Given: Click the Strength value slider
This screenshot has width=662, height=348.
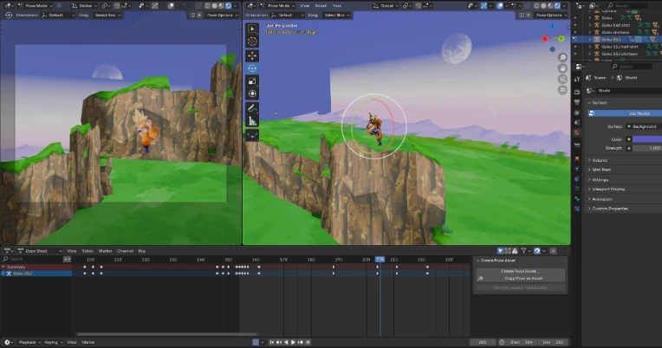Looking at the screenshot, I should [x=646, y=148].
